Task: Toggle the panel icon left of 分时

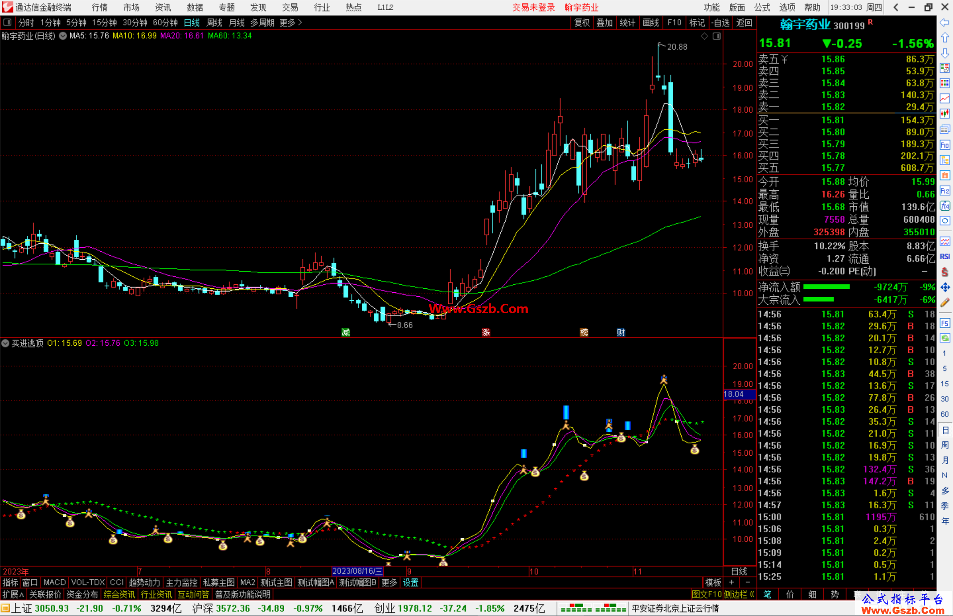Action: 8,23
